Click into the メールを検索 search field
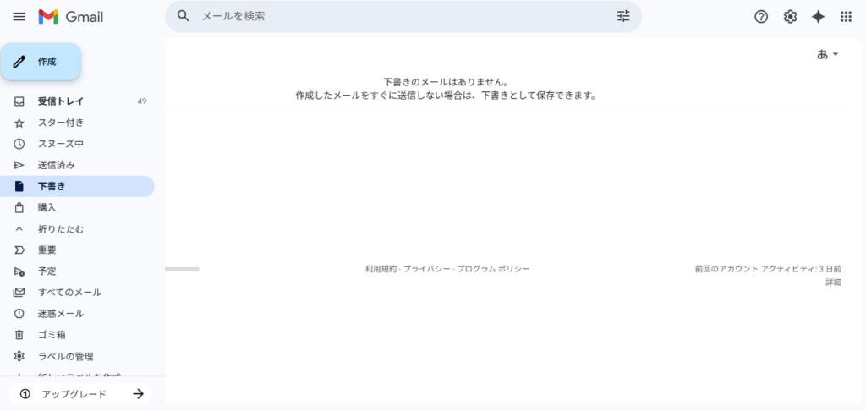866x411 pixels. click(x=397, y=16)
